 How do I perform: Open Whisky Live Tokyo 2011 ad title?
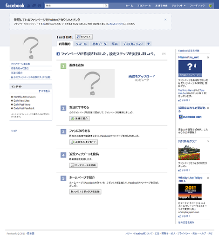pos(190,179)
